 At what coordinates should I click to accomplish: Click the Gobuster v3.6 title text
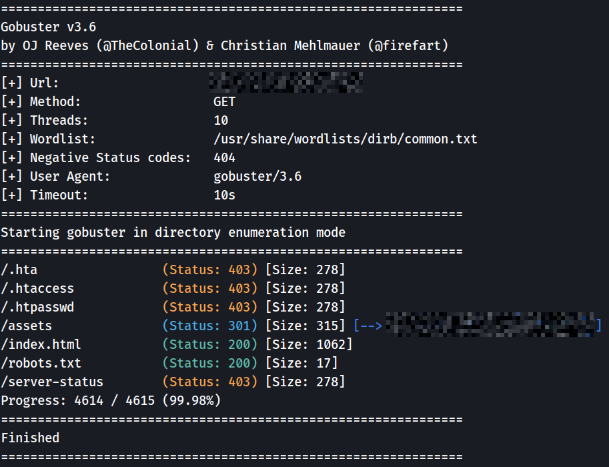(x=48, y=27)
